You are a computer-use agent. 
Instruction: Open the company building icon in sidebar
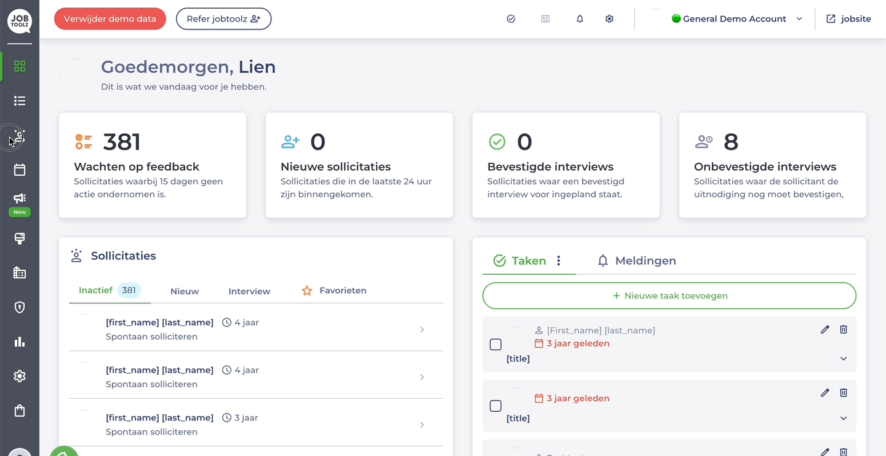pos(20,273)
